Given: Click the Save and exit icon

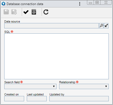Looking at the screenshot, I should [x=14, y=12].
